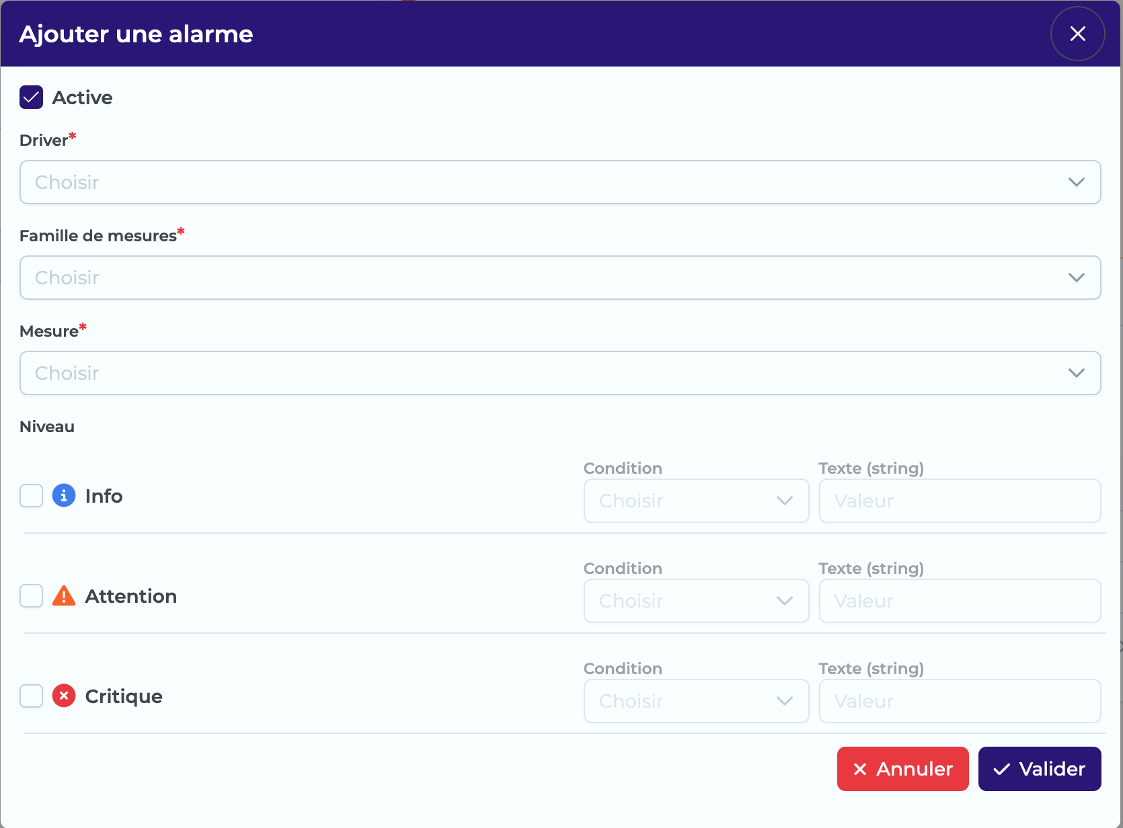The image size is (1123, 828).
Task: Focus the Valeur field for Critique
Action: click(x=960, y=701)
